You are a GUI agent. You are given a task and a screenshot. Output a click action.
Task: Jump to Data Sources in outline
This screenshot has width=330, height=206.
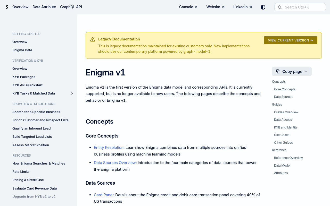(284, 97)
